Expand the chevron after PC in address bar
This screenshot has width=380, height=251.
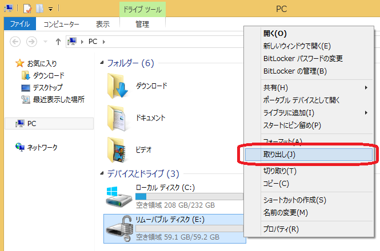[x=104, y=42]
